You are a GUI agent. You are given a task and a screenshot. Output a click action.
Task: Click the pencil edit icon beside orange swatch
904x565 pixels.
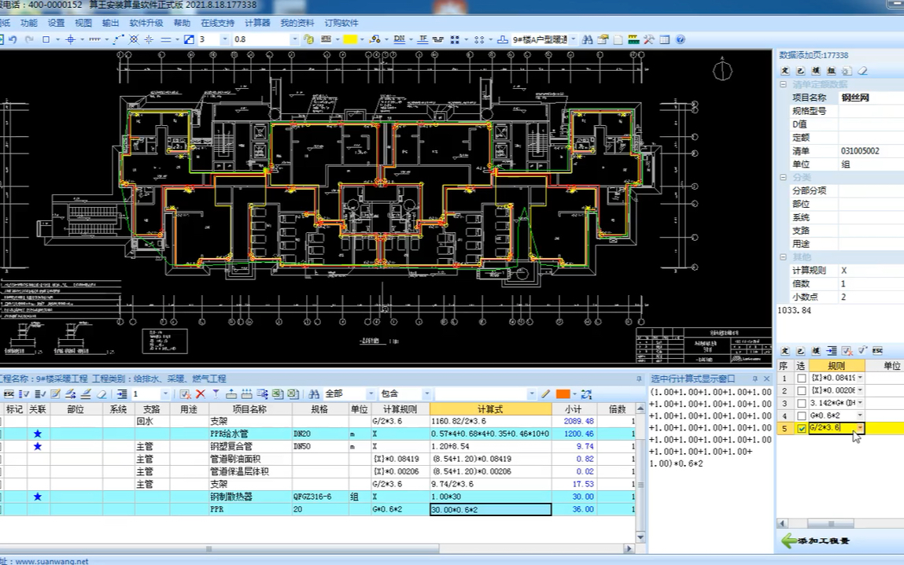pyautogui.click(x=545, y=393)
